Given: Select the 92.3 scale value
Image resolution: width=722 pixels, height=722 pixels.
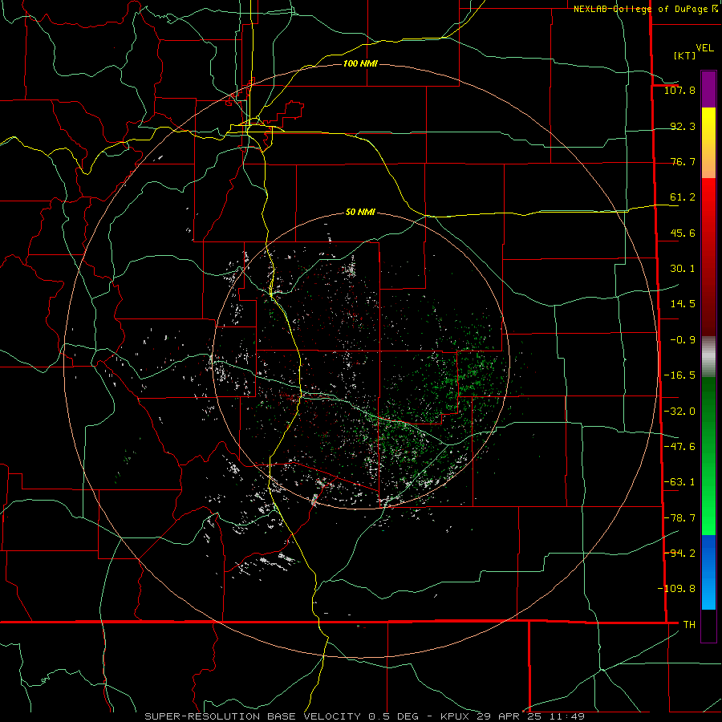Looking at the screenshot, I should (683, 126).
